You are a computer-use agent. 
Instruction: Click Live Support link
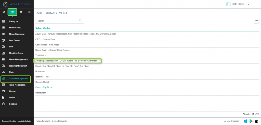(x=231, y=121)
